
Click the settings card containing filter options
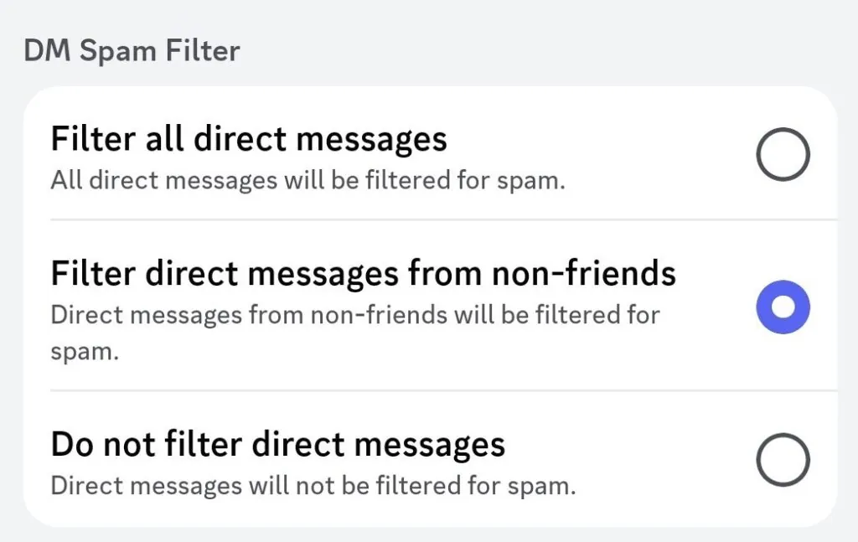click(x=429, y=306)
